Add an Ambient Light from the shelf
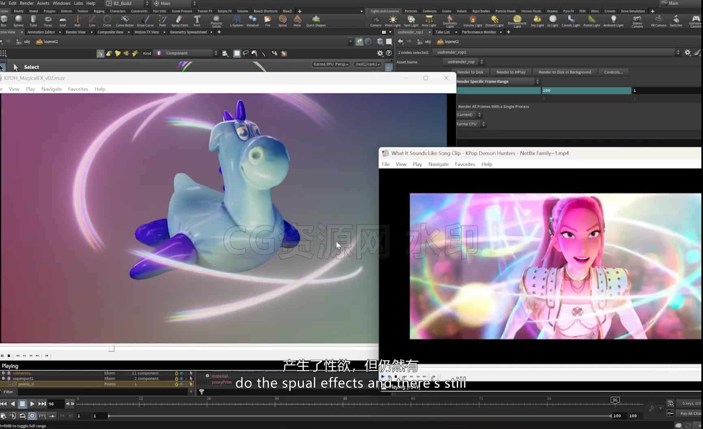Screen dimensions: 703x429 pos(613,21)
